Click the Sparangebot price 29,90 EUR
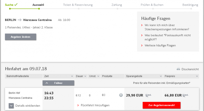The width and height of the screenshot is (204, 111). point(135,95)
